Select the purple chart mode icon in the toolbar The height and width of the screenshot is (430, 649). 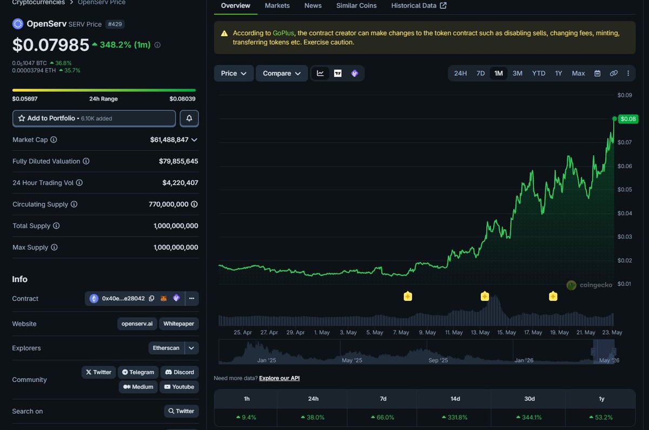click(354, 73)
